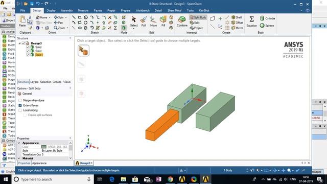Viewport: 327px width, 184px height.
Task: Click Import in Workbench window behind
Action: click(x=9, y=20)
